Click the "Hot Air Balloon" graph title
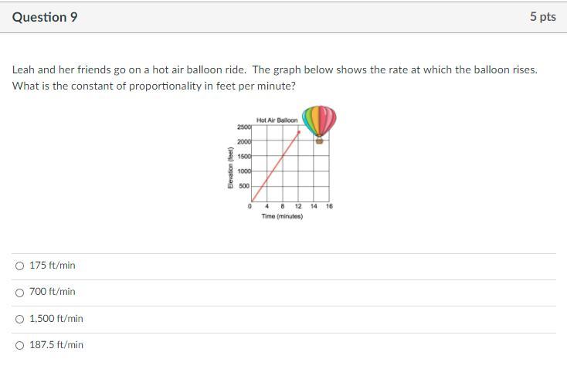The image size is (567, 369). (x=277, y=120)
